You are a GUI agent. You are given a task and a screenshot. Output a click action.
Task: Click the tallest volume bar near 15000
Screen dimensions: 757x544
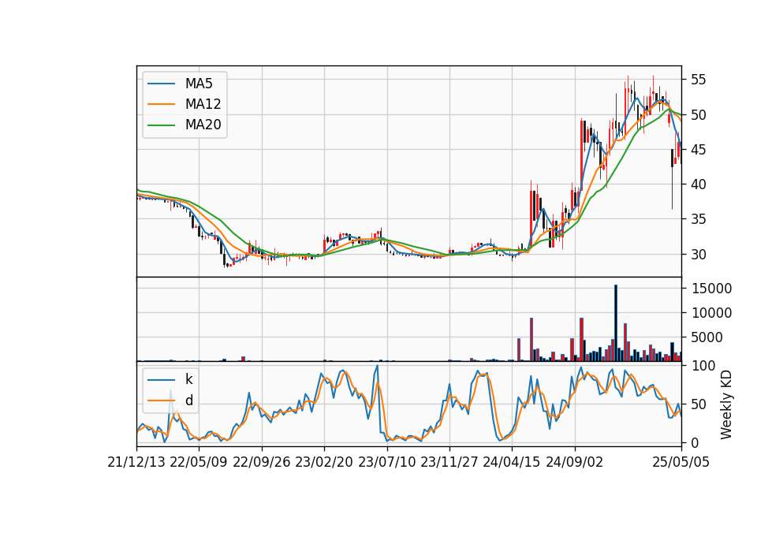tap(616, 323)
